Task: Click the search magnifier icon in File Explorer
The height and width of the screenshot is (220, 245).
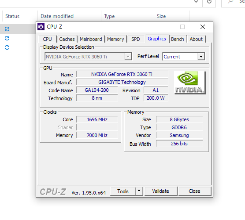Action: coord(230,2)
